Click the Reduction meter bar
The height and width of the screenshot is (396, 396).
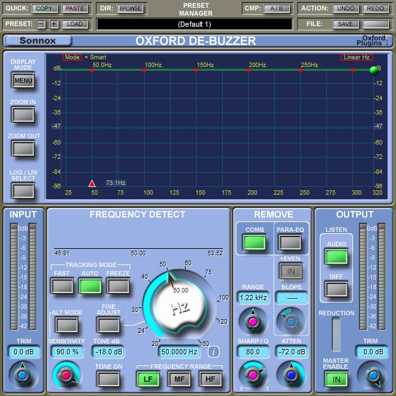coord(336,334)
